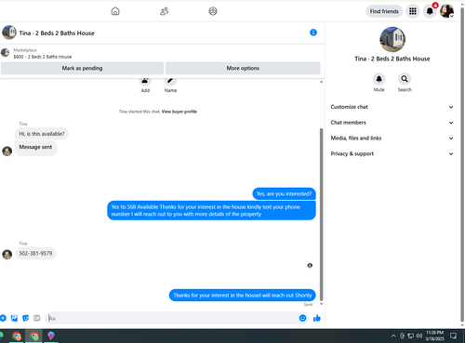The width and height of the screenshot is (465, 343).
Task: Select the 'Message sent' bubble
Action: coord(36,148)
